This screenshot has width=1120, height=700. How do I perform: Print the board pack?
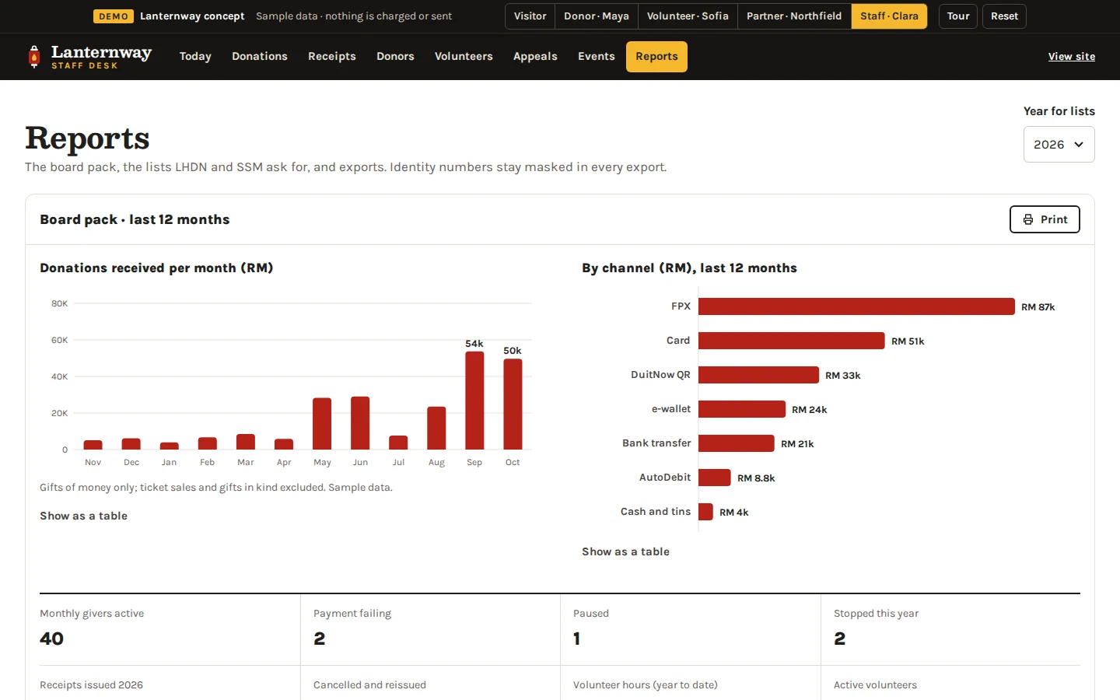[x=1045, y=219]
